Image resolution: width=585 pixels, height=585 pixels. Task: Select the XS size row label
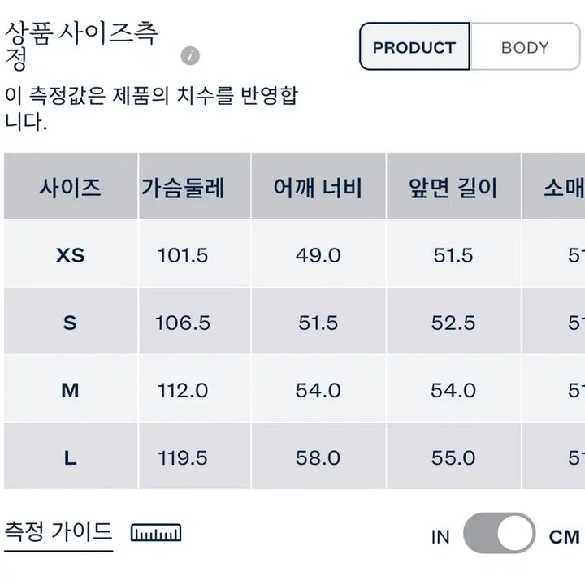tap(70, 255)
